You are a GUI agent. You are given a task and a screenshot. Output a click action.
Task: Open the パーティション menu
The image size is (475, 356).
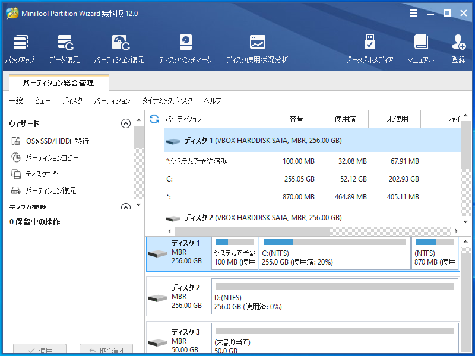coord(112,100)
